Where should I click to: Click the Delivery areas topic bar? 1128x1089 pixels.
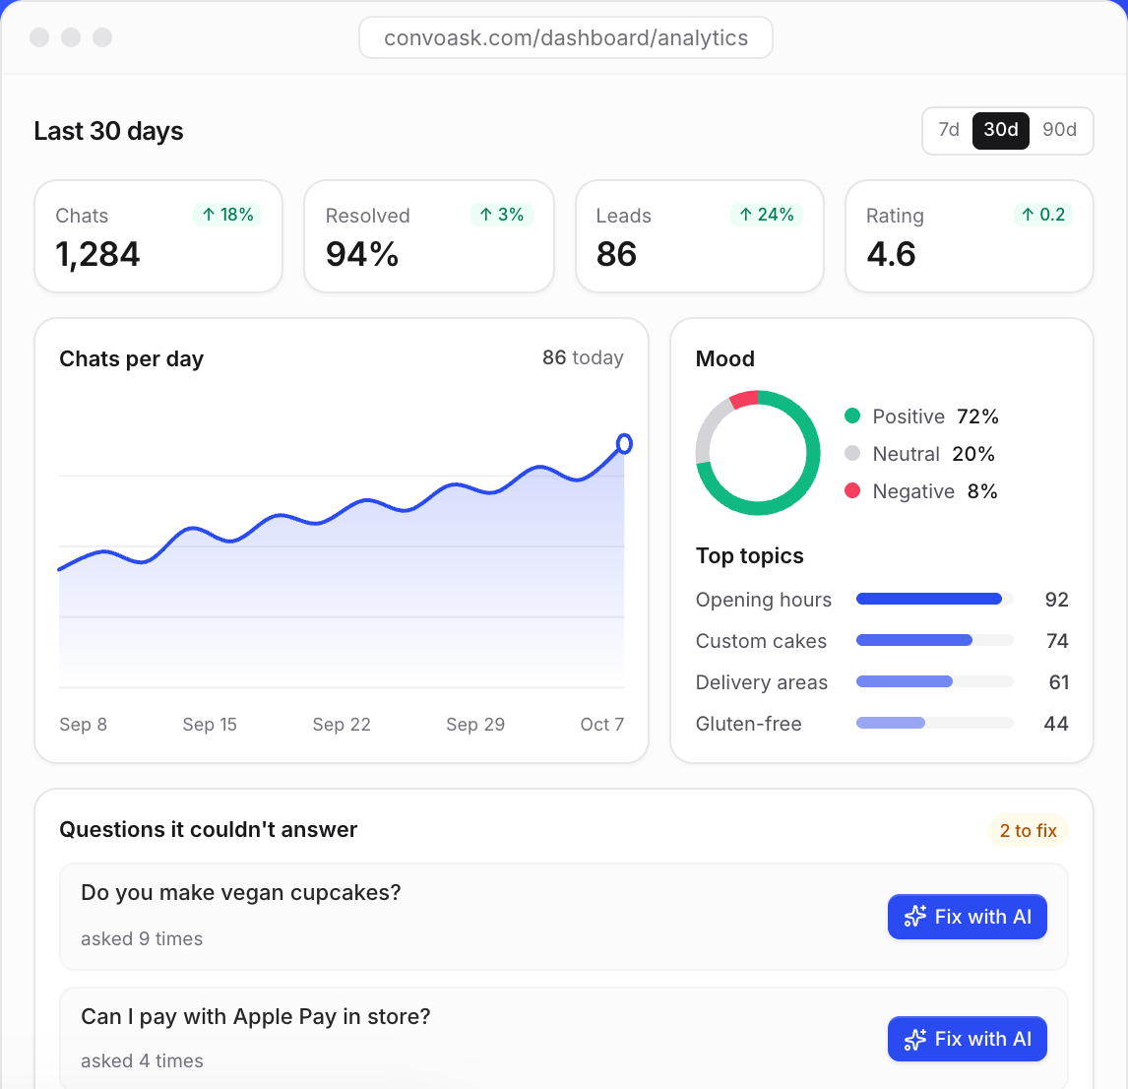coord(934,681)
